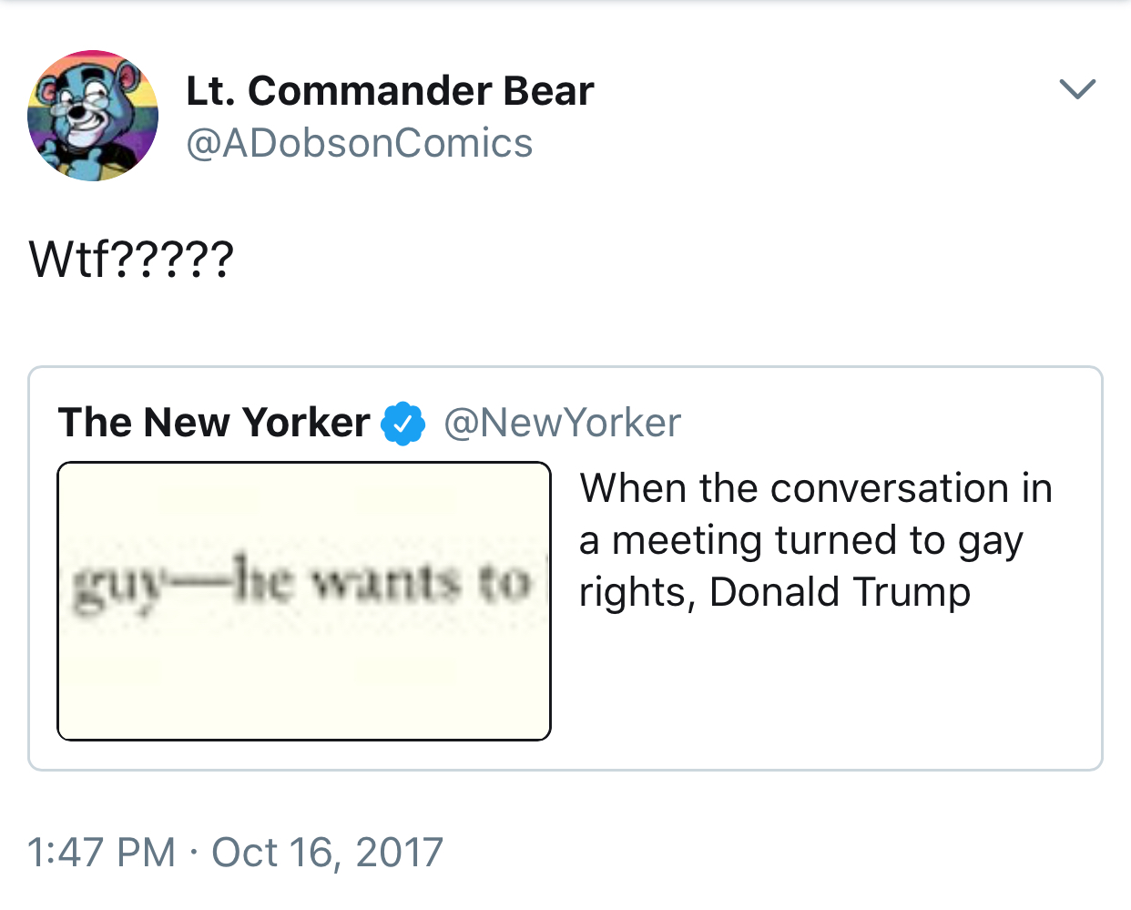Viewport: 1131px width, 910px height.
Task: Click 'When the conversation in' line
Action: [x=816, y=488]
